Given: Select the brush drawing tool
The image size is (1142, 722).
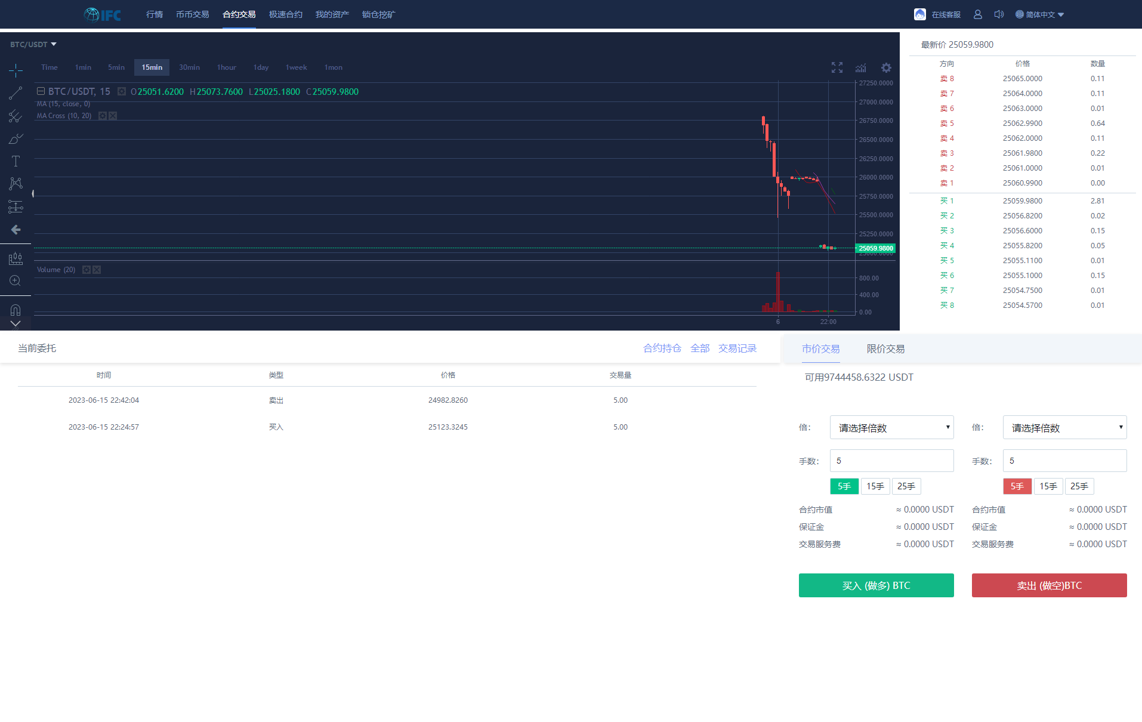Looking at the screenshot, I should tap(16, 138).
